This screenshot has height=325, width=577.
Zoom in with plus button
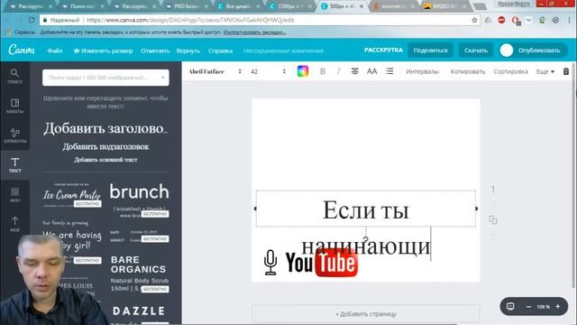557,307
